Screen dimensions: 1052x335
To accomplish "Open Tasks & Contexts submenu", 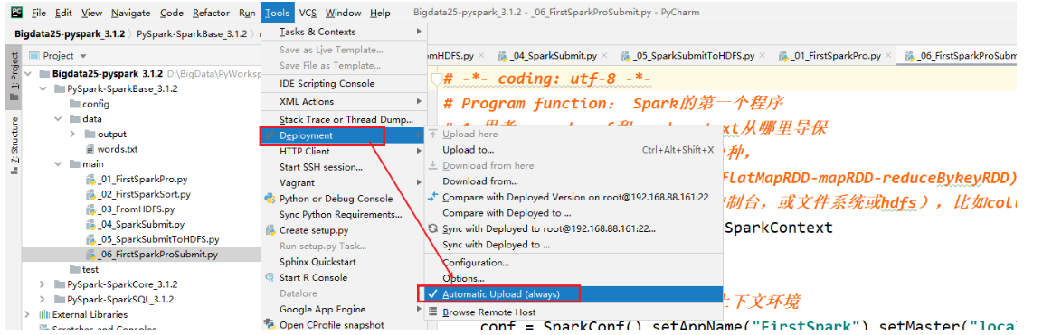I will coord(344,32).
